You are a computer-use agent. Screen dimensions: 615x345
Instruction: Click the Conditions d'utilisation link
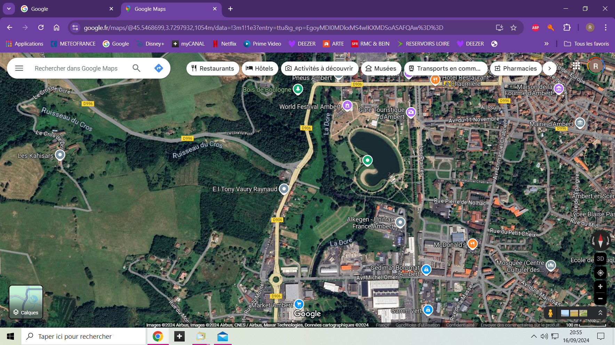pyautogui.click(x=417, y=325)
